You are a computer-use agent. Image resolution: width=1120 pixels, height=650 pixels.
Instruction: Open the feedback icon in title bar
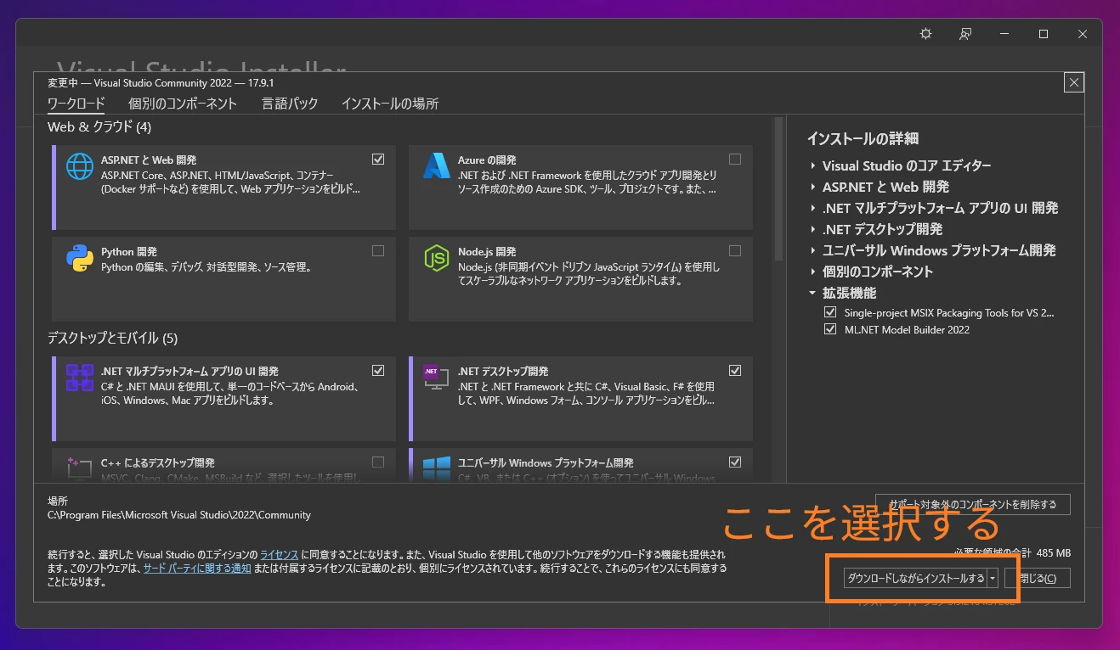pos(965,34)
